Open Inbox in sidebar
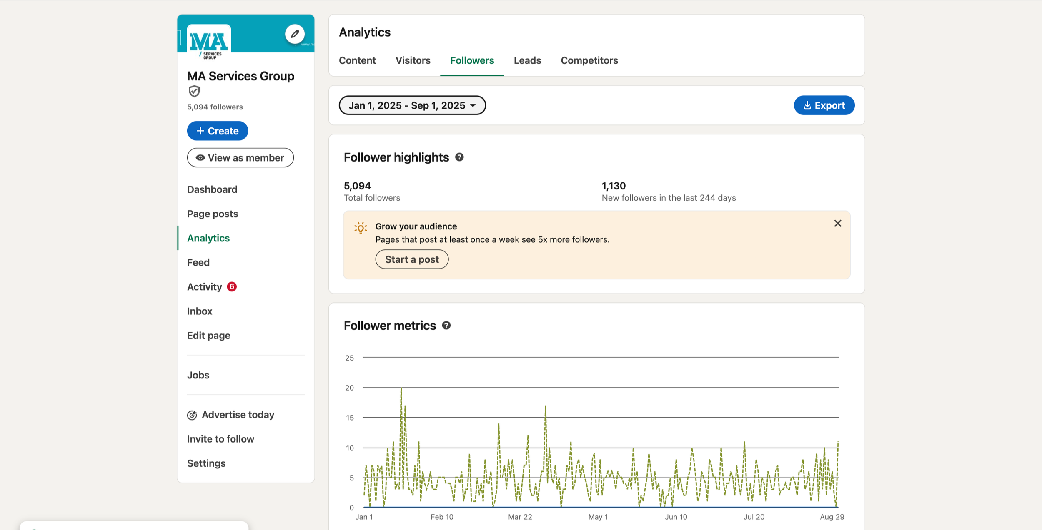This screenshot has height=530, width=1042. tap(200, 311)
